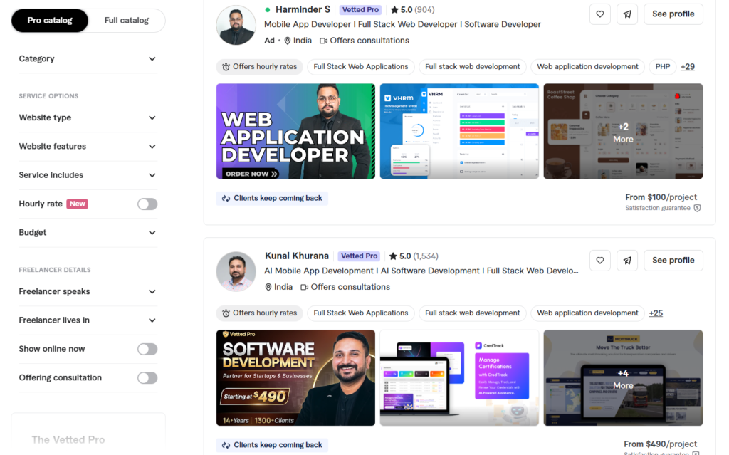Show +29 more skills for Harminder S

[688, 66]
